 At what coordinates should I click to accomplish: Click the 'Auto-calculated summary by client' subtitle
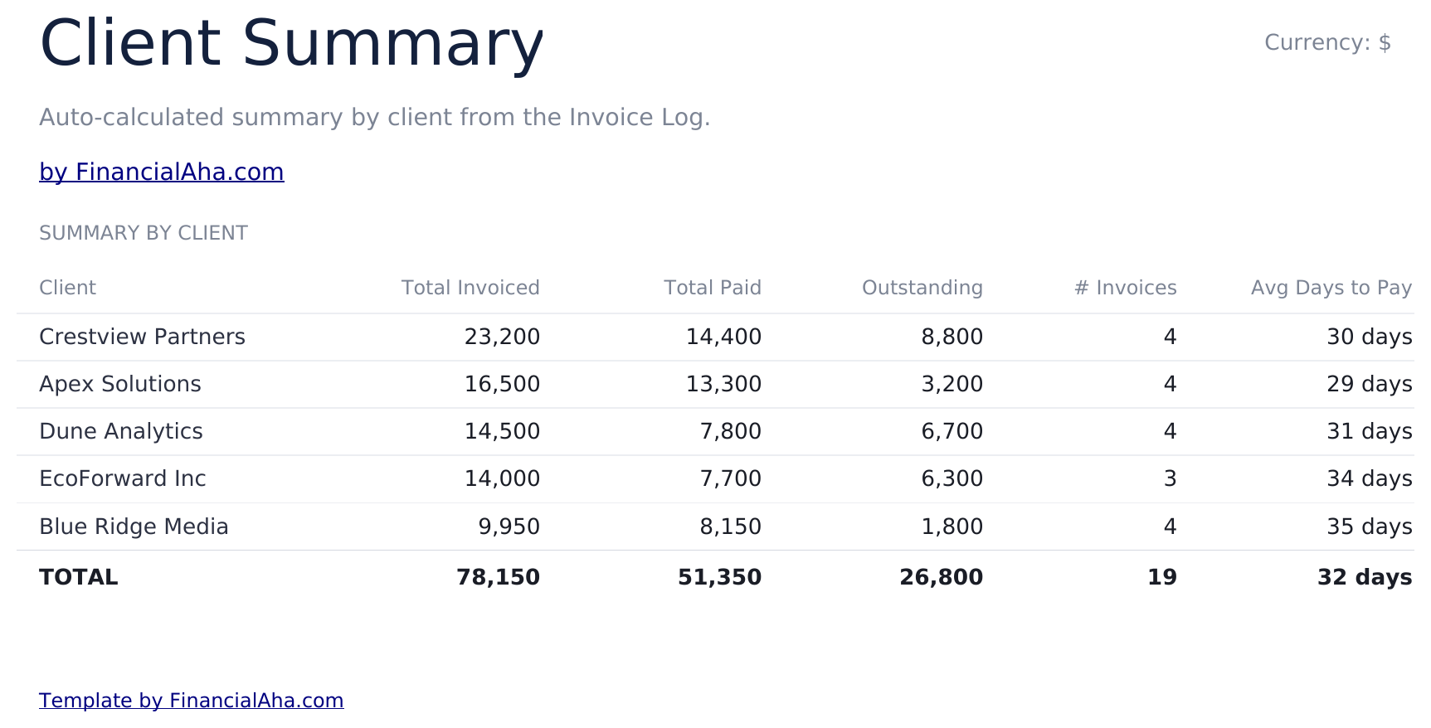pyautogui.click(x=375, y=118)
